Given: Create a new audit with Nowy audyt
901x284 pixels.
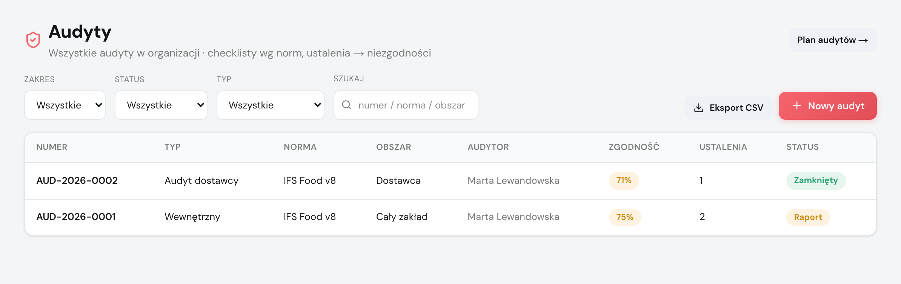Looking at the screenshot, I should tap(827, 106).
